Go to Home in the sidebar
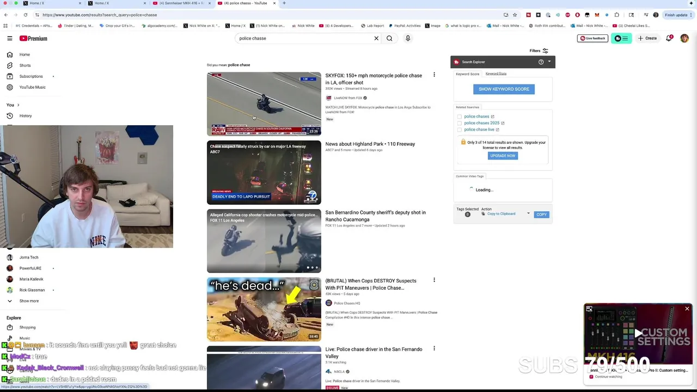 [25, 54]
